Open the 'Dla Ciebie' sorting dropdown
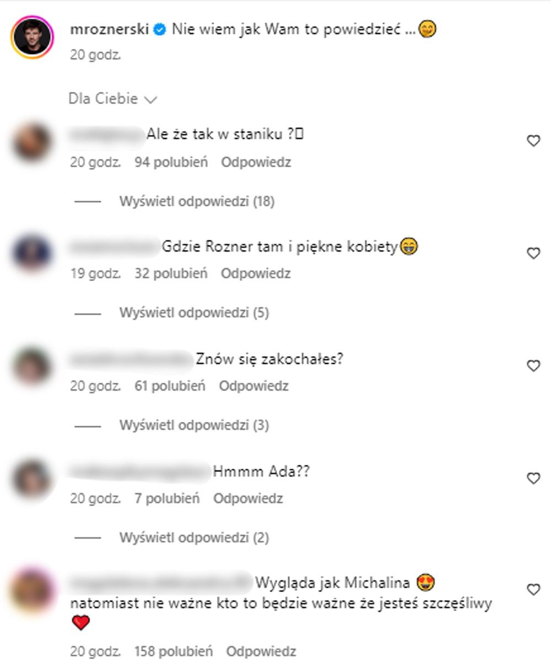The width and height of the screenshot is (551, 665). click(x=113, y=99)
